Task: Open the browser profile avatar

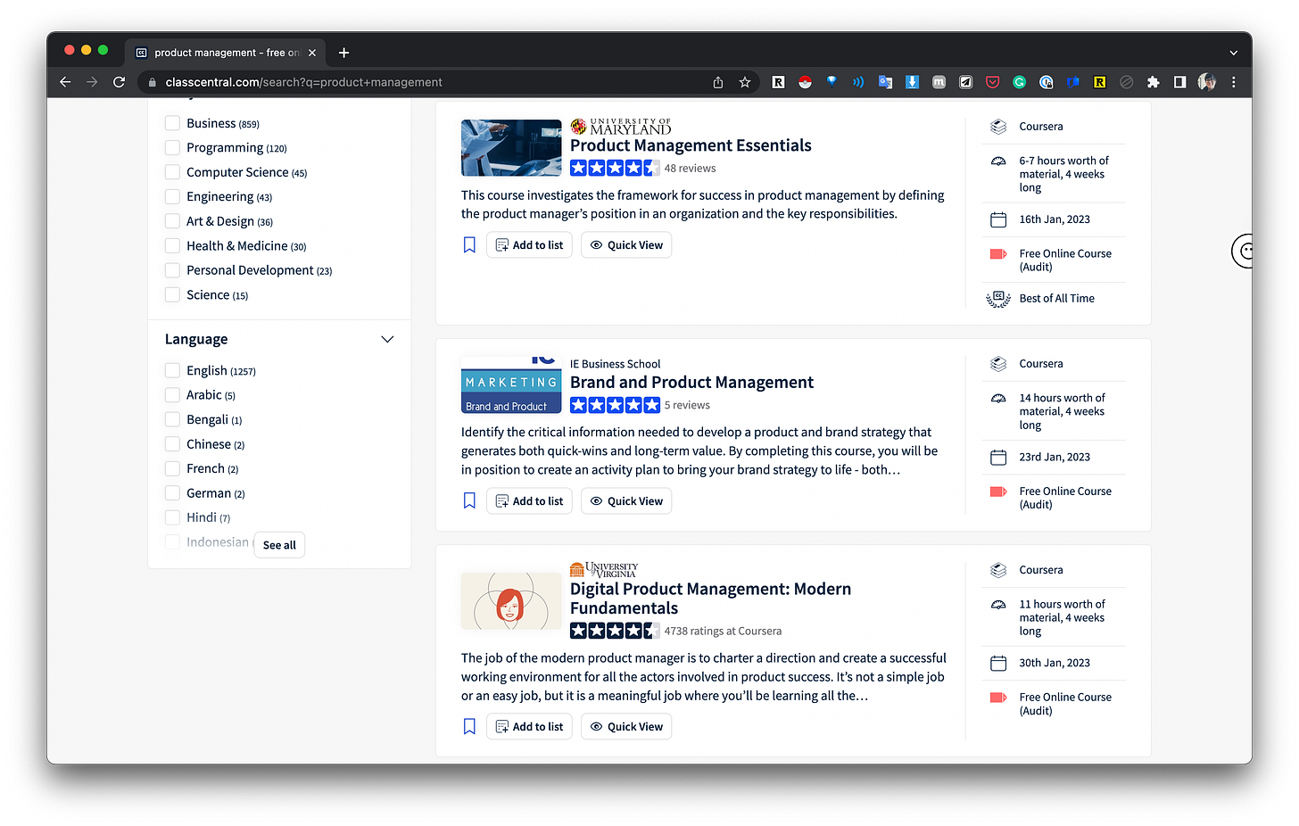Action: (x=1207, y=82)
